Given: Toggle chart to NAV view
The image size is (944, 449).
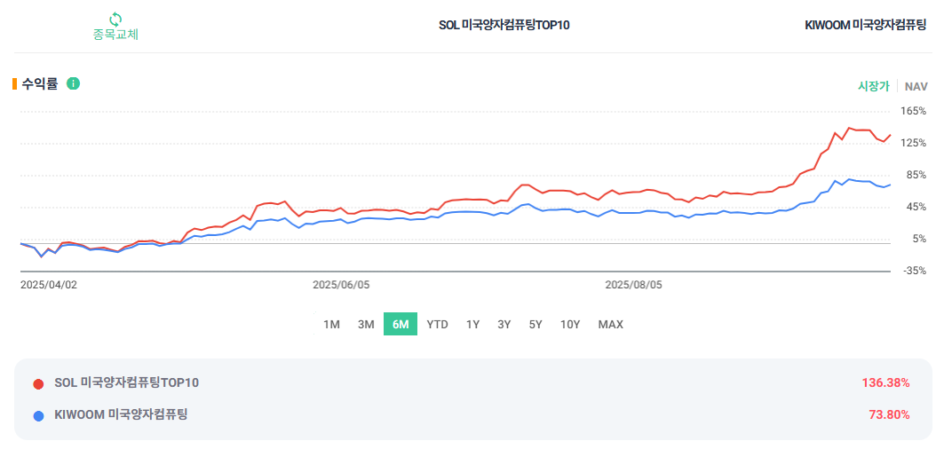Looking at the screenshot, I should 916,87.
